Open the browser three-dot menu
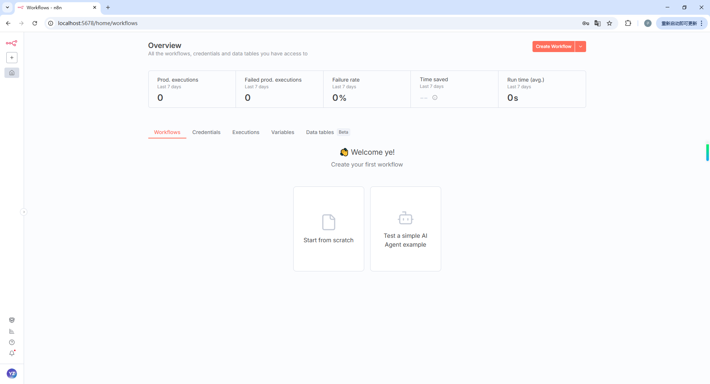710x384 pixels. [701, 23]
